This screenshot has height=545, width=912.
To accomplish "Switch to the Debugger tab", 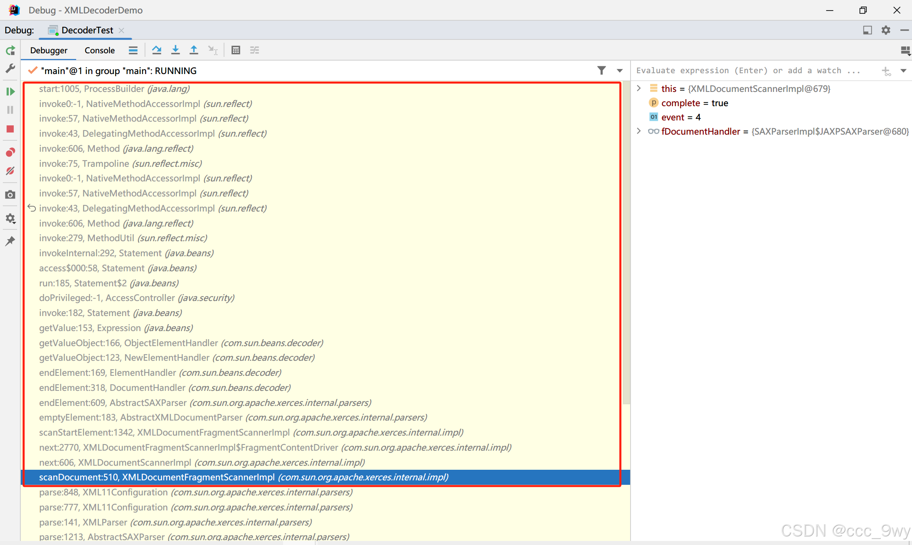I will pos(48,50).
